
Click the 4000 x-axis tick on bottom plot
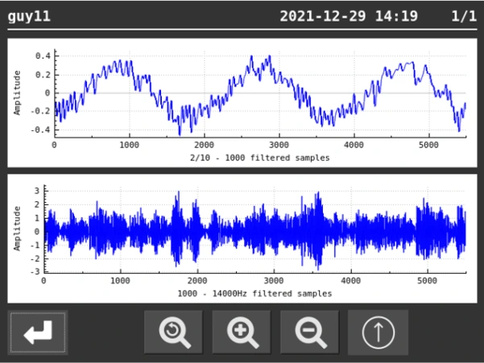pos(351,282)
